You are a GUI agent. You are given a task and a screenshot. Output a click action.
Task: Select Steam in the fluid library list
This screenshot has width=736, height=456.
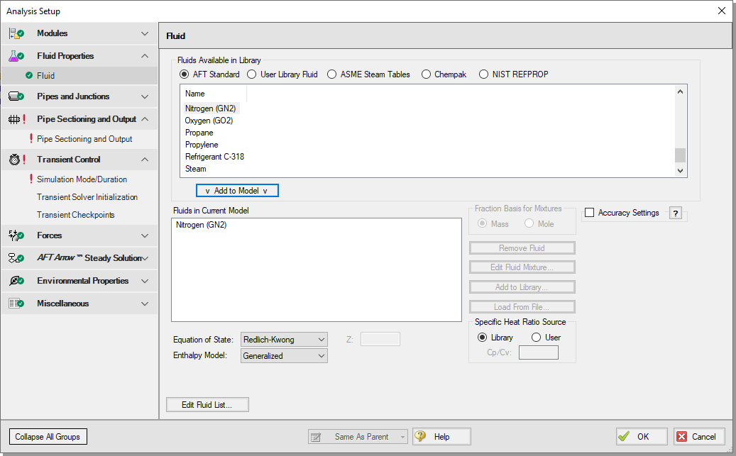coord(196,169)
